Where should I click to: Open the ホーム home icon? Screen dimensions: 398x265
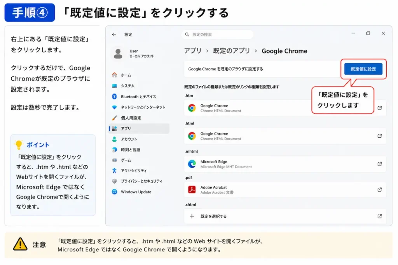[x=115, y=75]
